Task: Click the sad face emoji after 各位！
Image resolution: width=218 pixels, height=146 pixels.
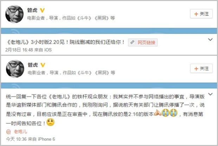Action: (x=50, y=122)
